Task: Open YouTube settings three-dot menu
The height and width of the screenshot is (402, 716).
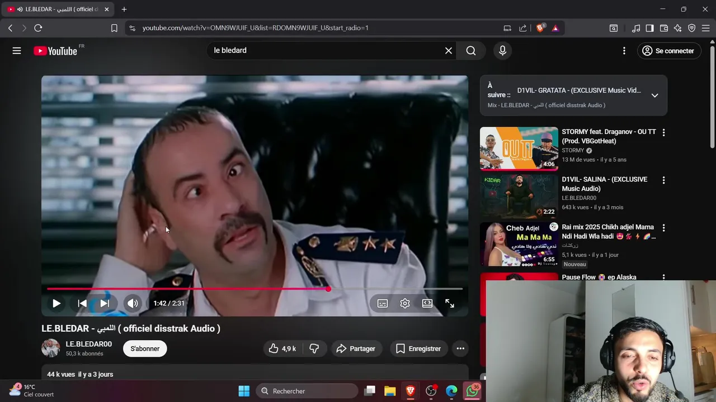Action: (x=624, y=51)
